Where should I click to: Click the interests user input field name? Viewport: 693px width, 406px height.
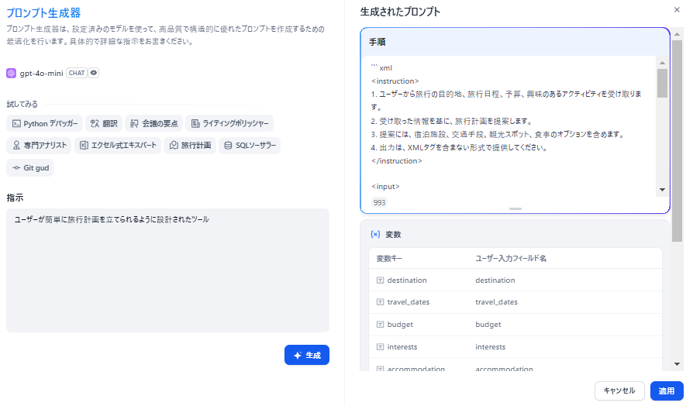pos(490,347)
